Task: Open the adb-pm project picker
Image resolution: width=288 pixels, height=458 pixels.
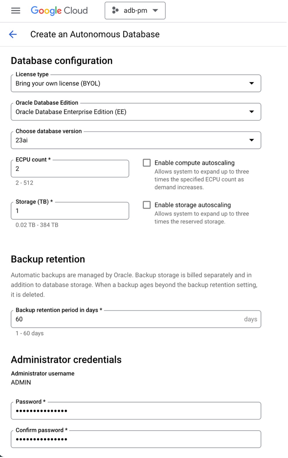Action: [x=135, y=11]
